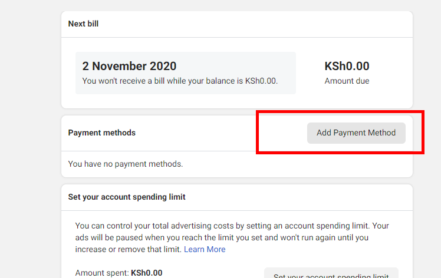Click the bold KSh0.00 beside Amount spent
441x278 pixels.
point(147,273)
